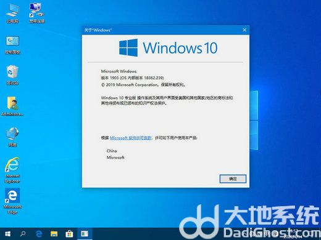Click the "Microsoft" organization text under China

click(115, 158)
